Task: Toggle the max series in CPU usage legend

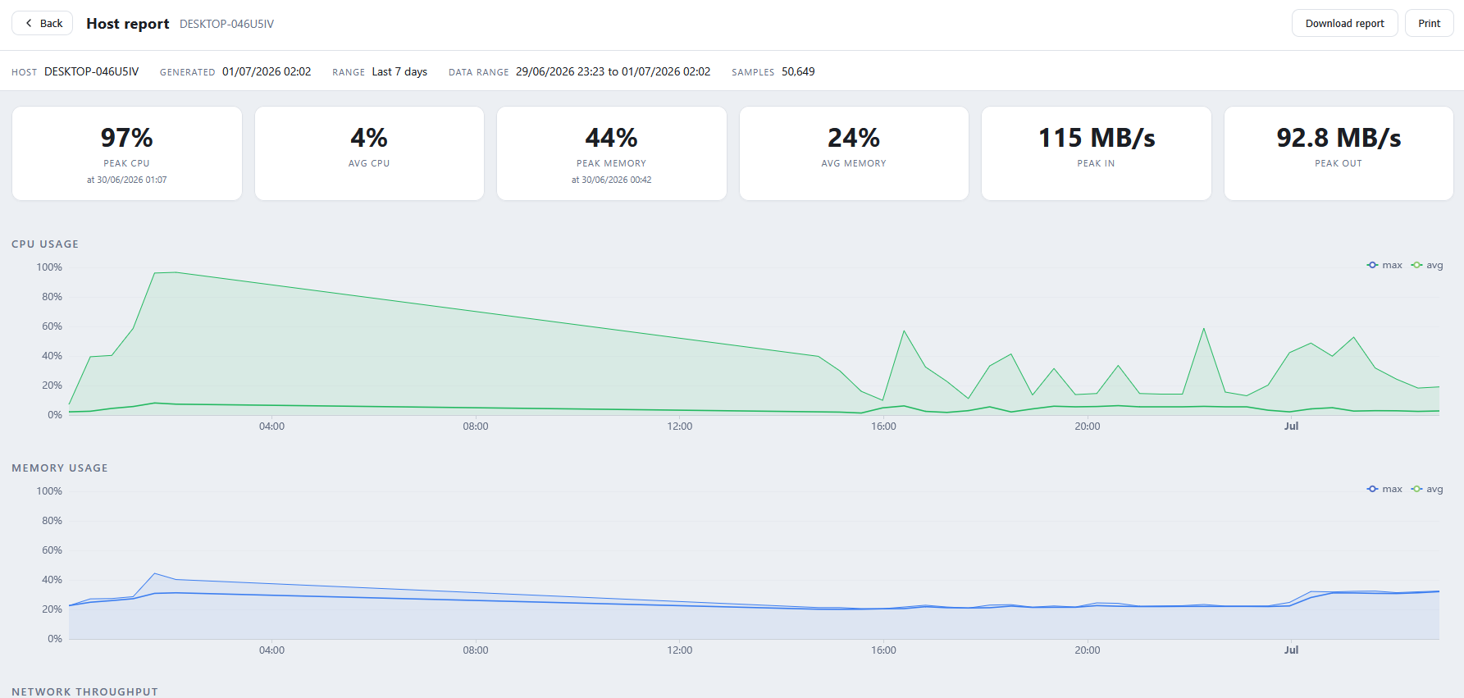Action: point(1384,265)
